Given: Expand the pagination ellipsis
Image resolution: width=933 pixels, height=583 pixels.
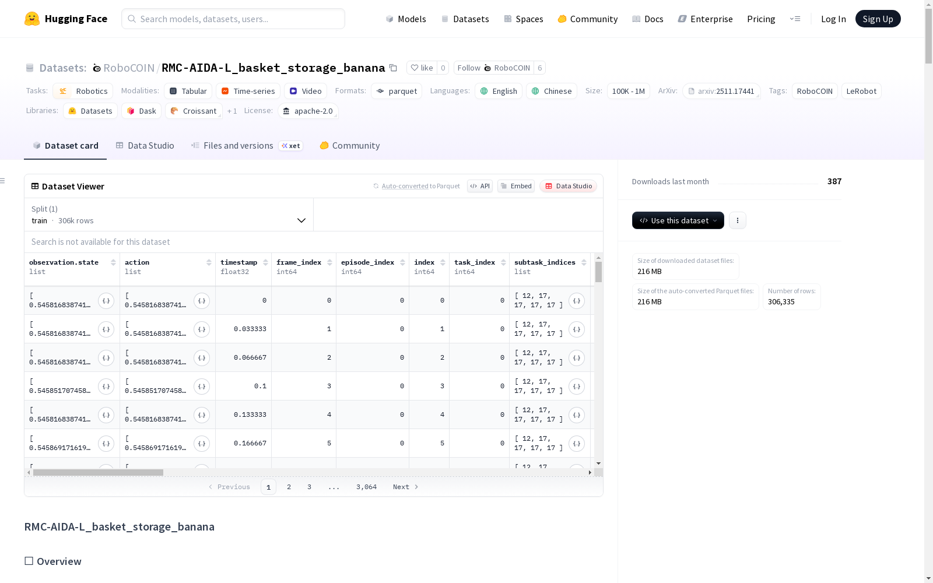Looking at the screenshot, I should pos(334,487).
